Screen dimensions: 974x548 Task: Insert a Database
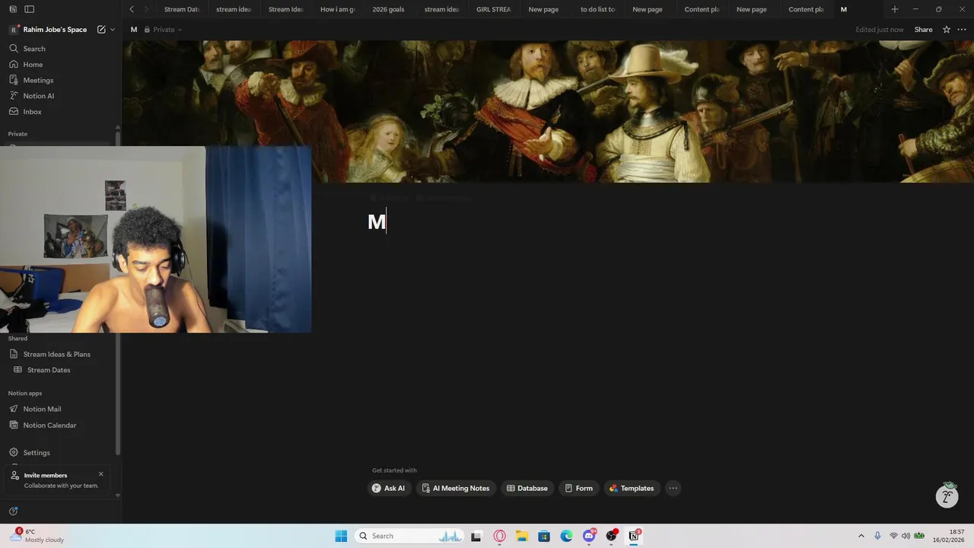coord(527,489)
